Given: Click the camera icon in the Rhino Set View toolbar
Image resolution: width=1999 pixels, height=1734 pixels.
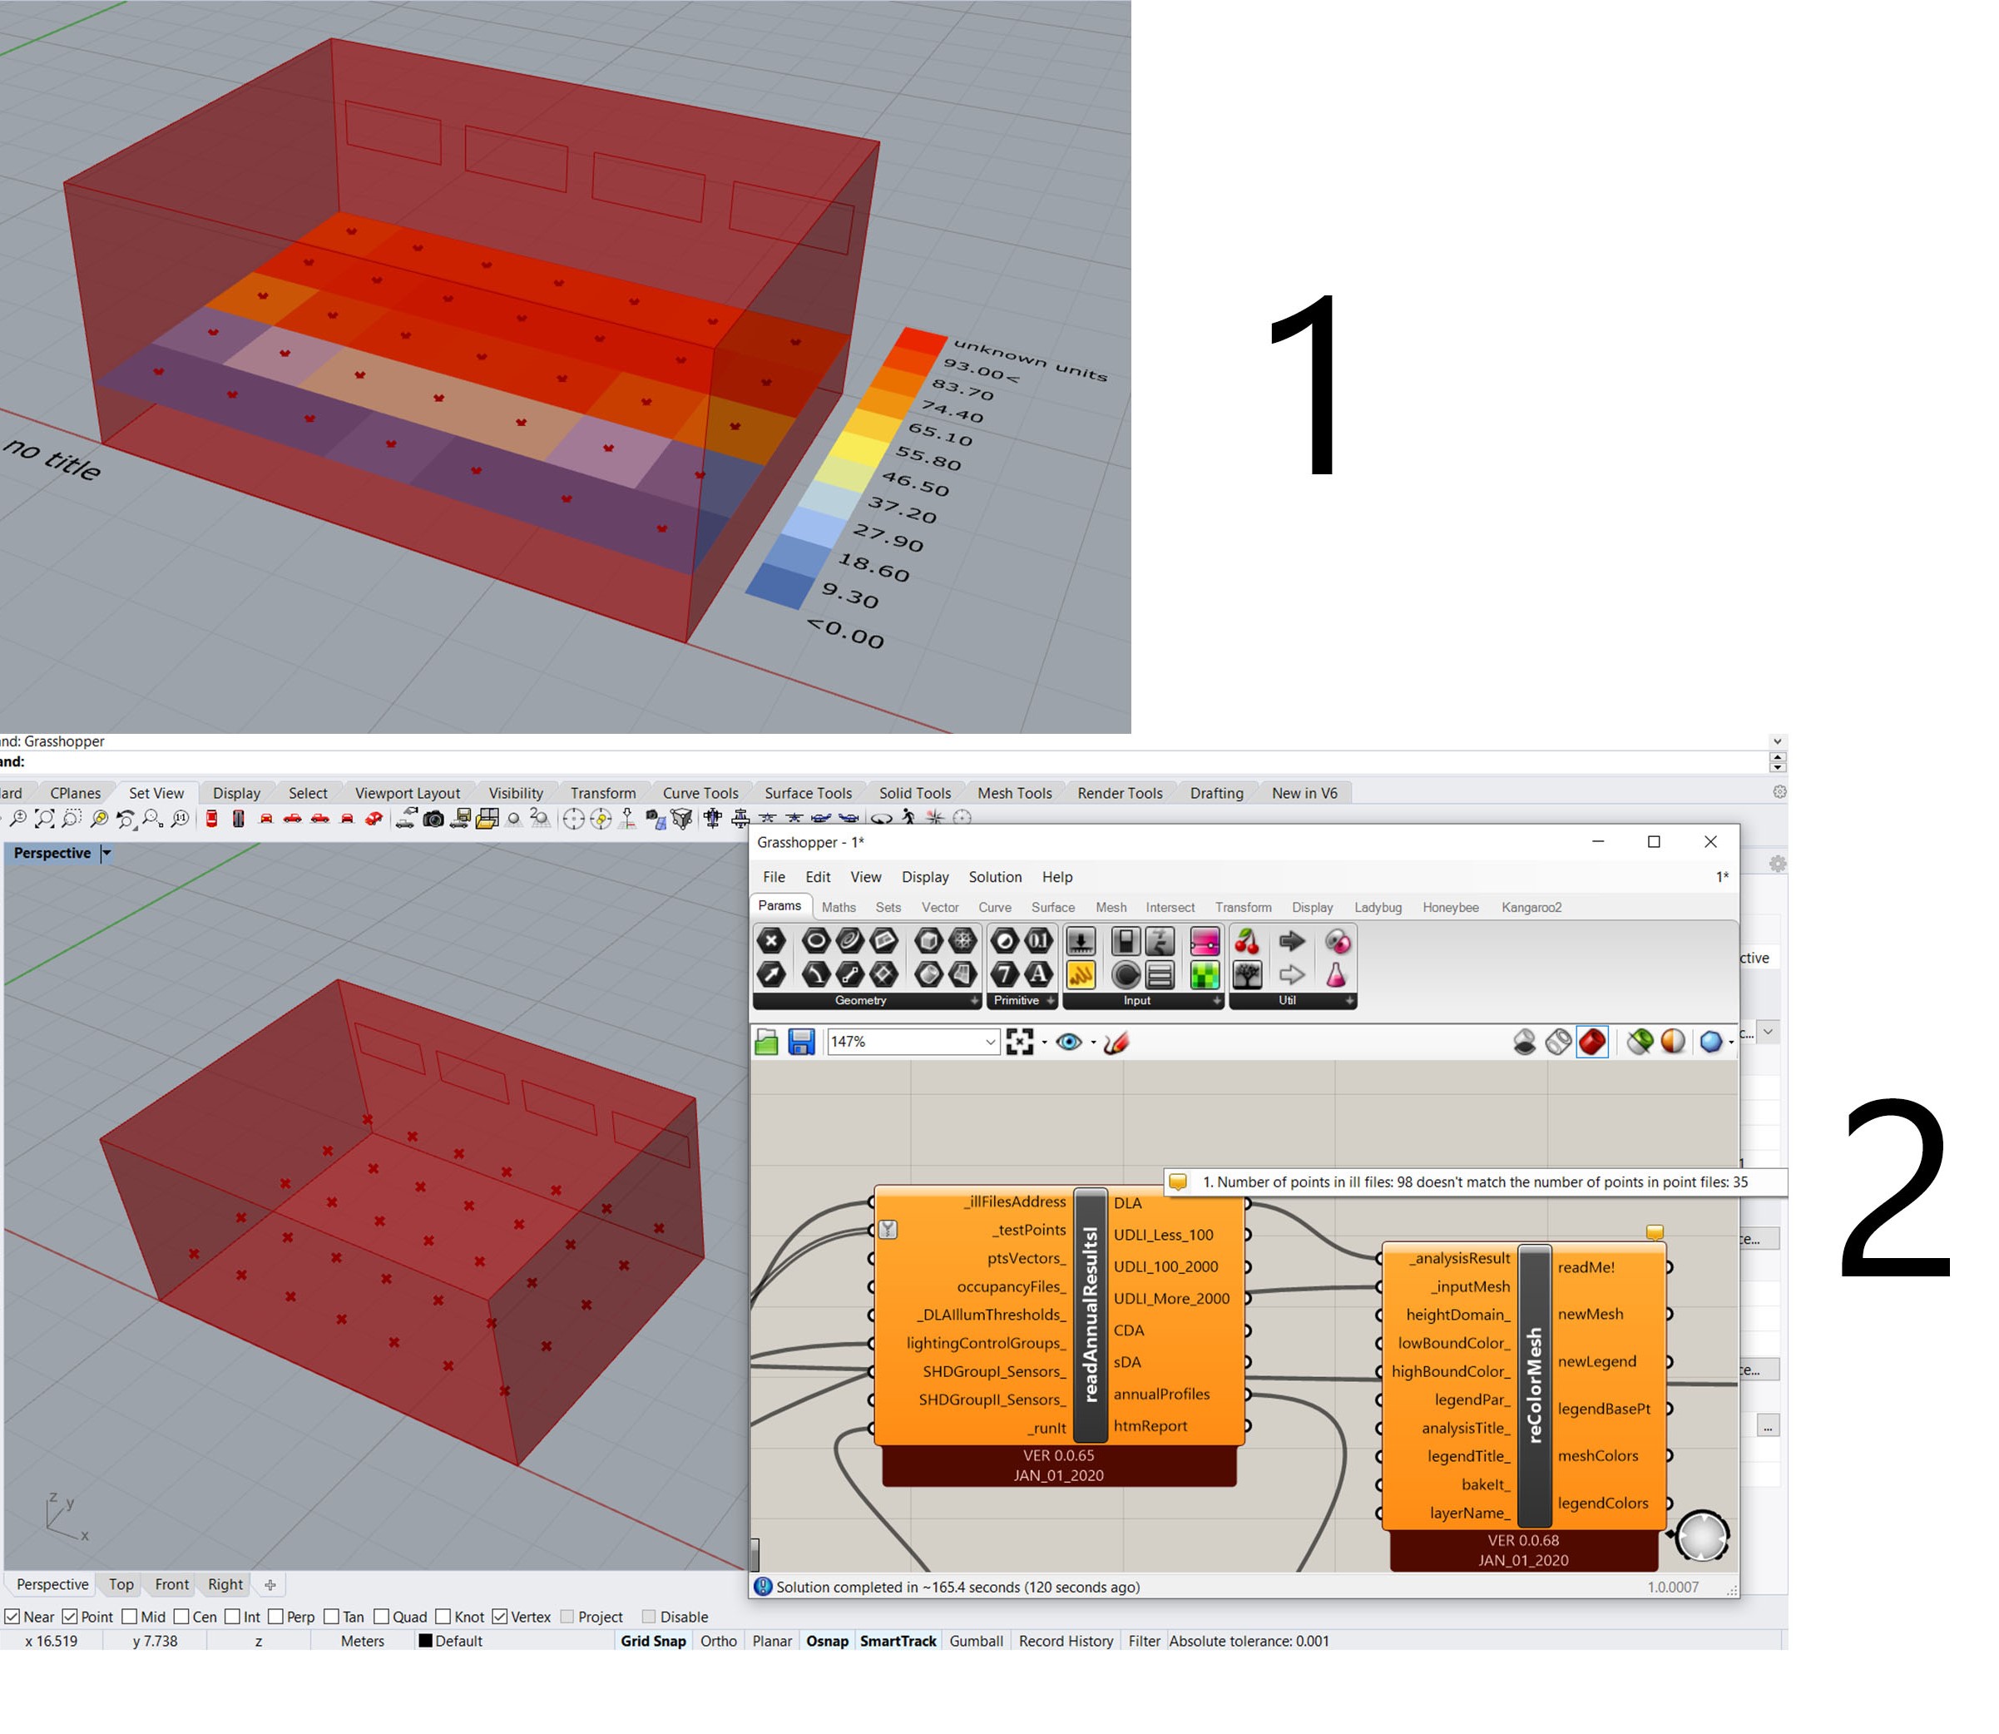Looking at the screenshot, I should [x=433, y=820].
